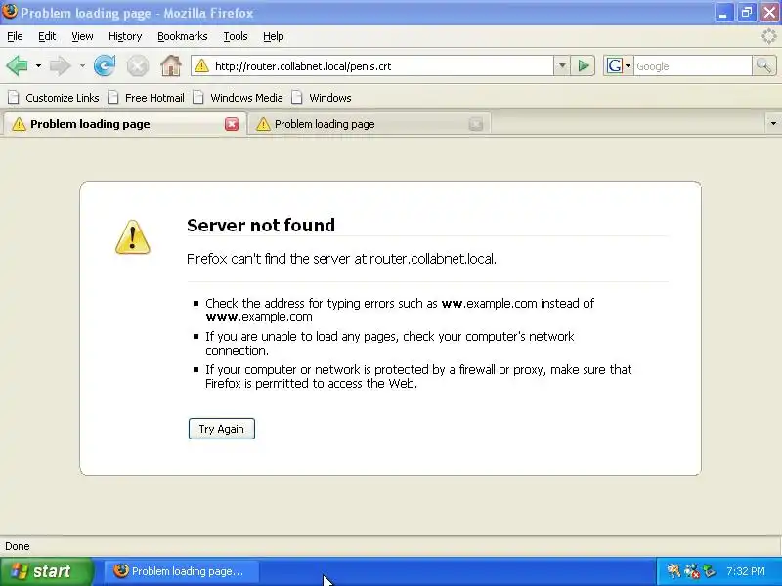This screenshot has height=586, width=782.
Task: Close the second inactive tab
Action: coord(476,124)
